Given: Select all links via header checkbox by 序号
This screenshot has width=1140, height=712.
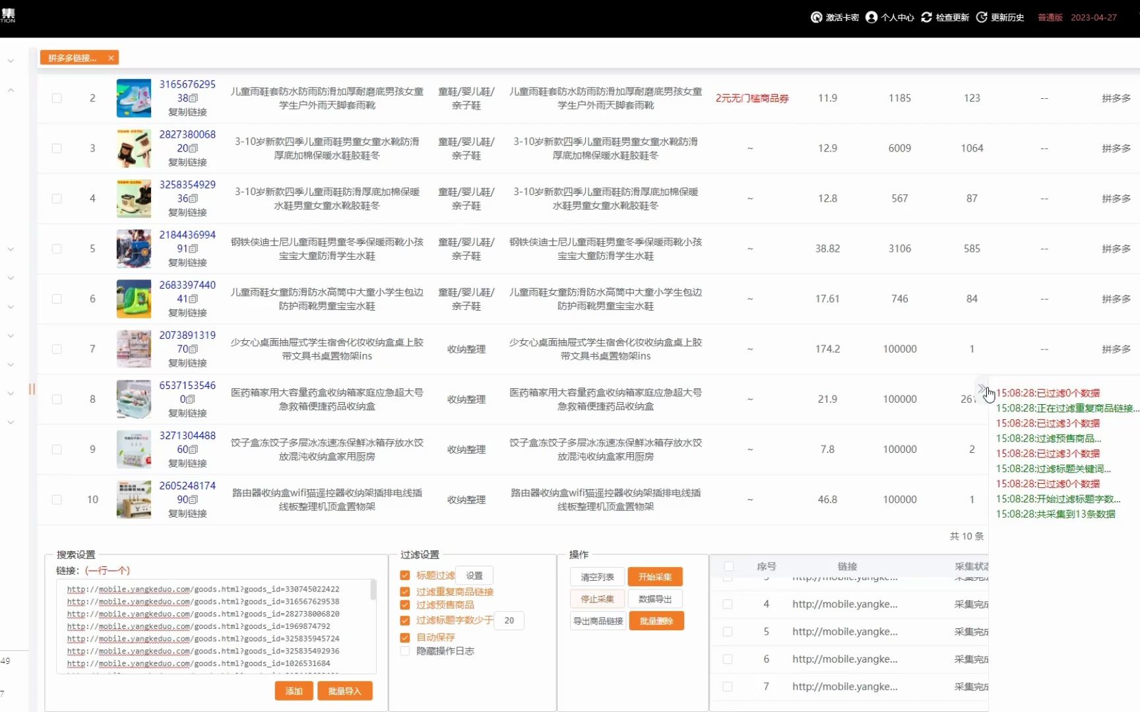Looking at the screenshot, I should (x=728, y=566).
